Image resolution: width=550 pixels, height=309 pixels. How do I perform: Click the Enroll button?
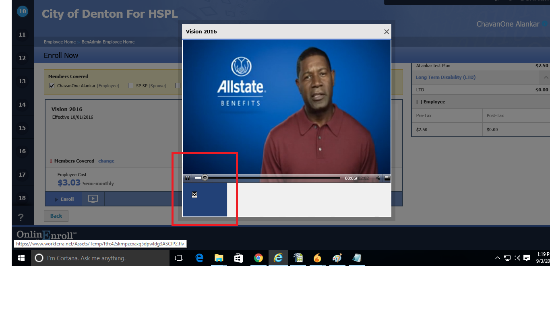coord(64,199)
